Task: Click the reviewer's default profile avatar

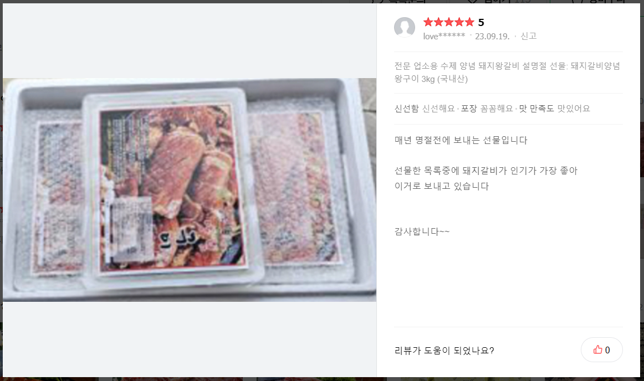Action: (404, 27)
